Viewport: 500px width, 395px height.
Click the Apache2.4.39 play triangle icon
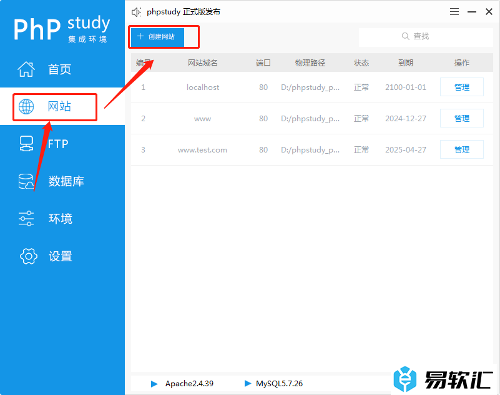pyautogui.click(x=154, y=384)
